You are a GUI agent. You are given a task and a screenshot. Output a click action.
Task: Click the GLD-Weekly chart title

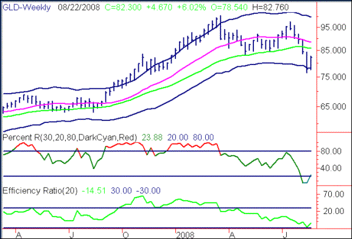[27, 7]
